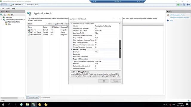This screenshot has height=107, width=191.
Task: Select Sites in Connections tree
Action: (9, 24)
